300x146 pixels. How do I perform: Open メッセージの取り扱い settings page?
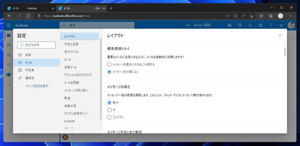[79, 90]
